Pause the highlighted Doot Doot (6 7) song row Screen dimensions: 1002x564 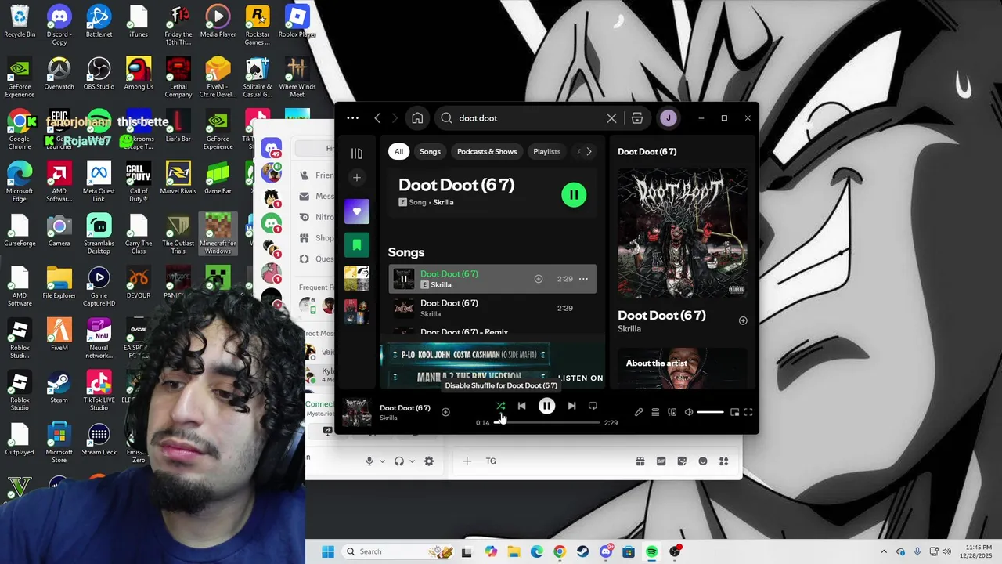(404, 279)
